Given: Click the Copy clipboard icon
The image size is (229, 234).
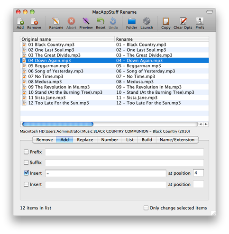Looking at the screenshot, I should 166,21.
